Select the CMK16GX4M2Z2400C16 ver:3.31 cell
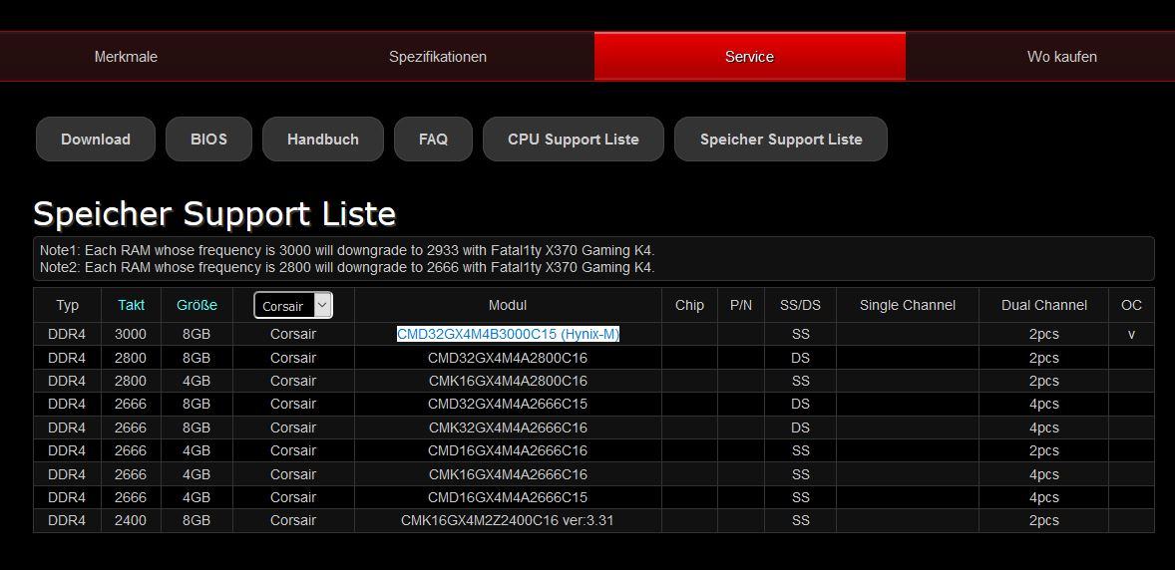 pyautogui.click(x=508, y=520)
